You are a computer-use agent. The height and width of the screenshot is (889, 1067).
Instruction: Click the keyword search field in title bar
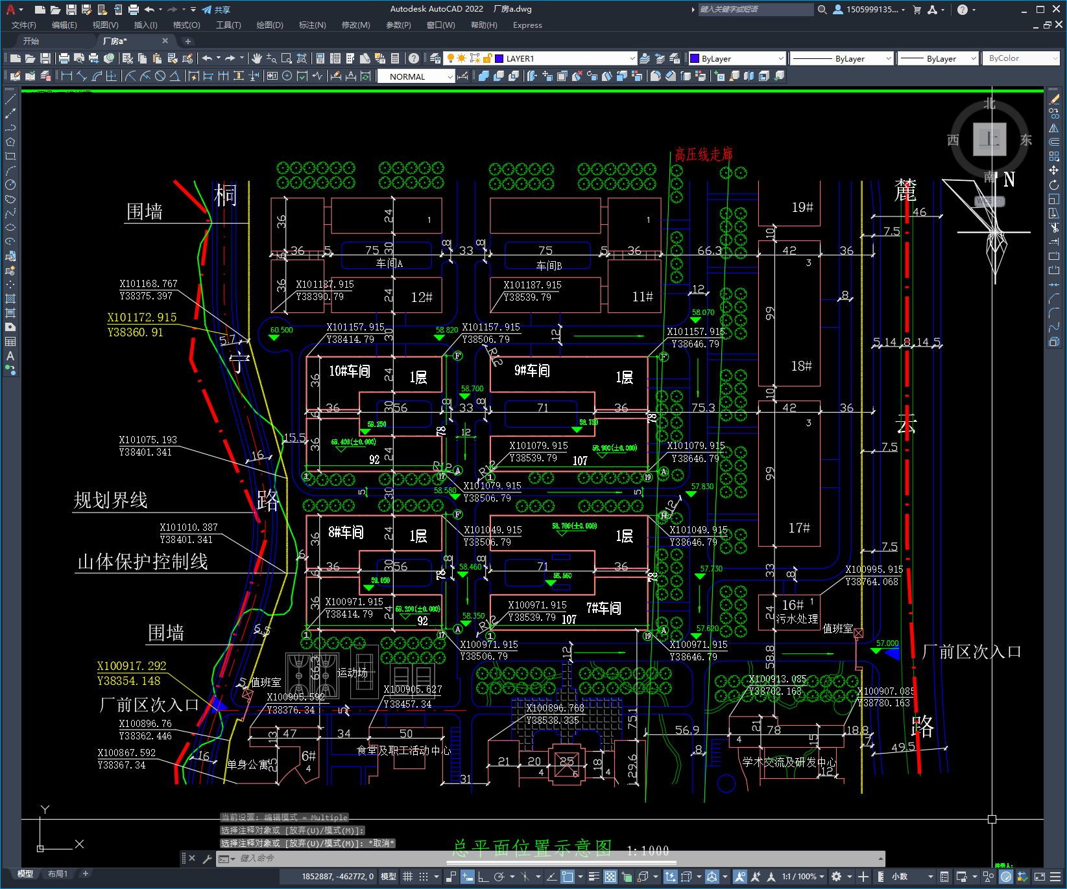[756, 10]
